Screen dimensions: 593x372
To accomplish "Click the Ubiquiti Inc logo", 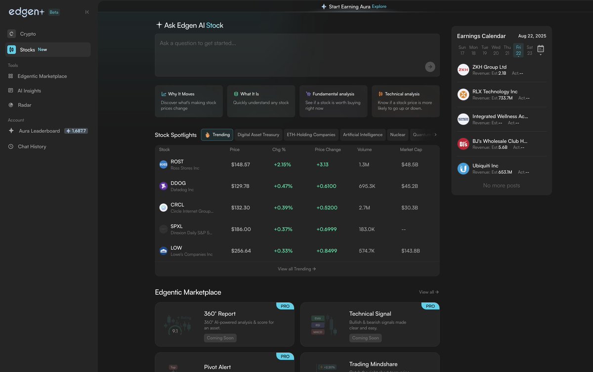I will click(x=463, y=168).
